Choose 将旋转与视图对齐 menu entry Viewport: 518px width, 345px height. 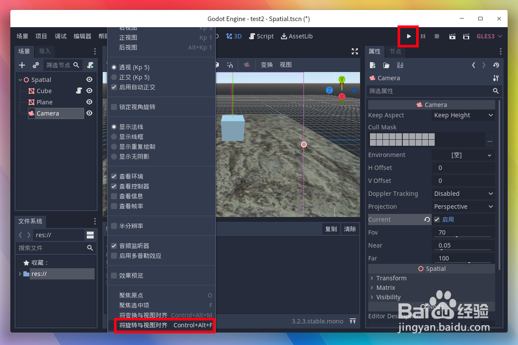[161, 325]
